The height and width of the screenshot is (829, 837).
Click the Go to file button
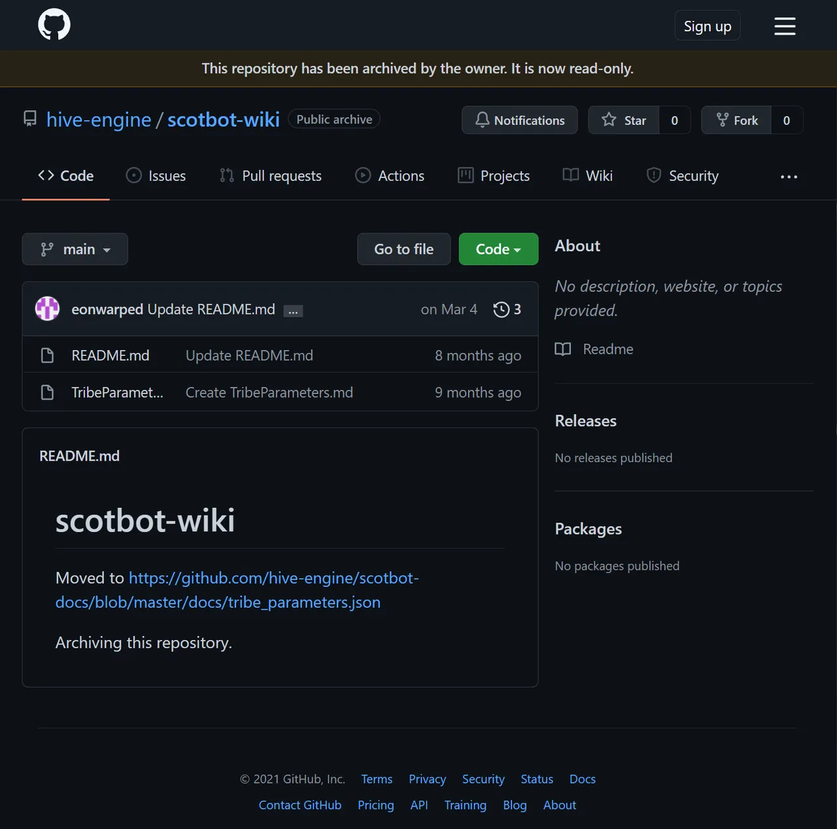point(404,249)
